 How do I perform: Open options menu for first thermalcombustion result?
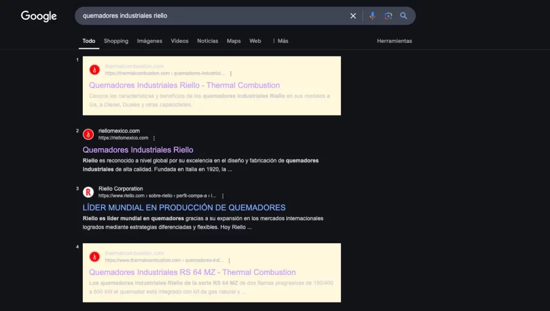pyautogui.click(x=231, y=74)
